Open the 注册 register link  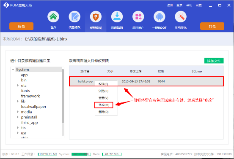[170, 5]
